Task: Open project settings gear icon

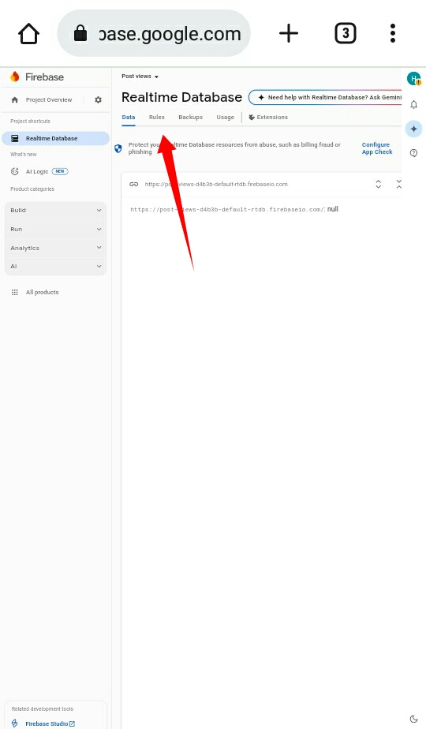Action: [x=98, y=100]
